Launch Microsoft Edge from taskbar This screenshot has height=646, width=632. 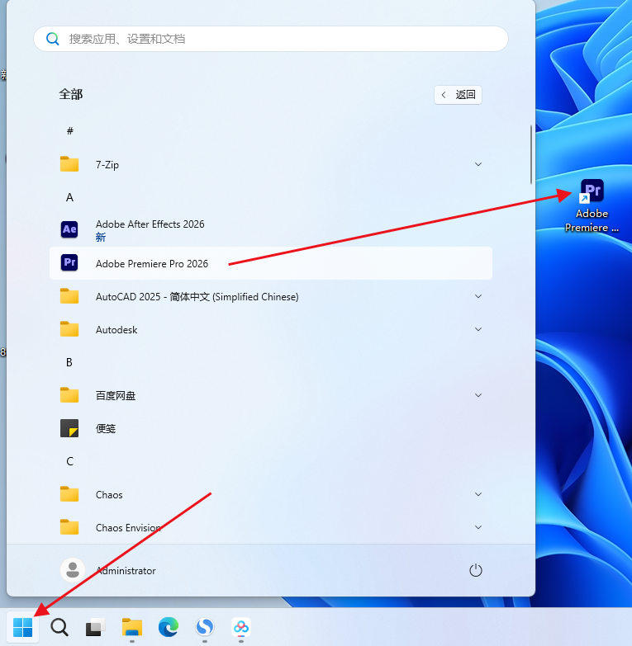169,627
